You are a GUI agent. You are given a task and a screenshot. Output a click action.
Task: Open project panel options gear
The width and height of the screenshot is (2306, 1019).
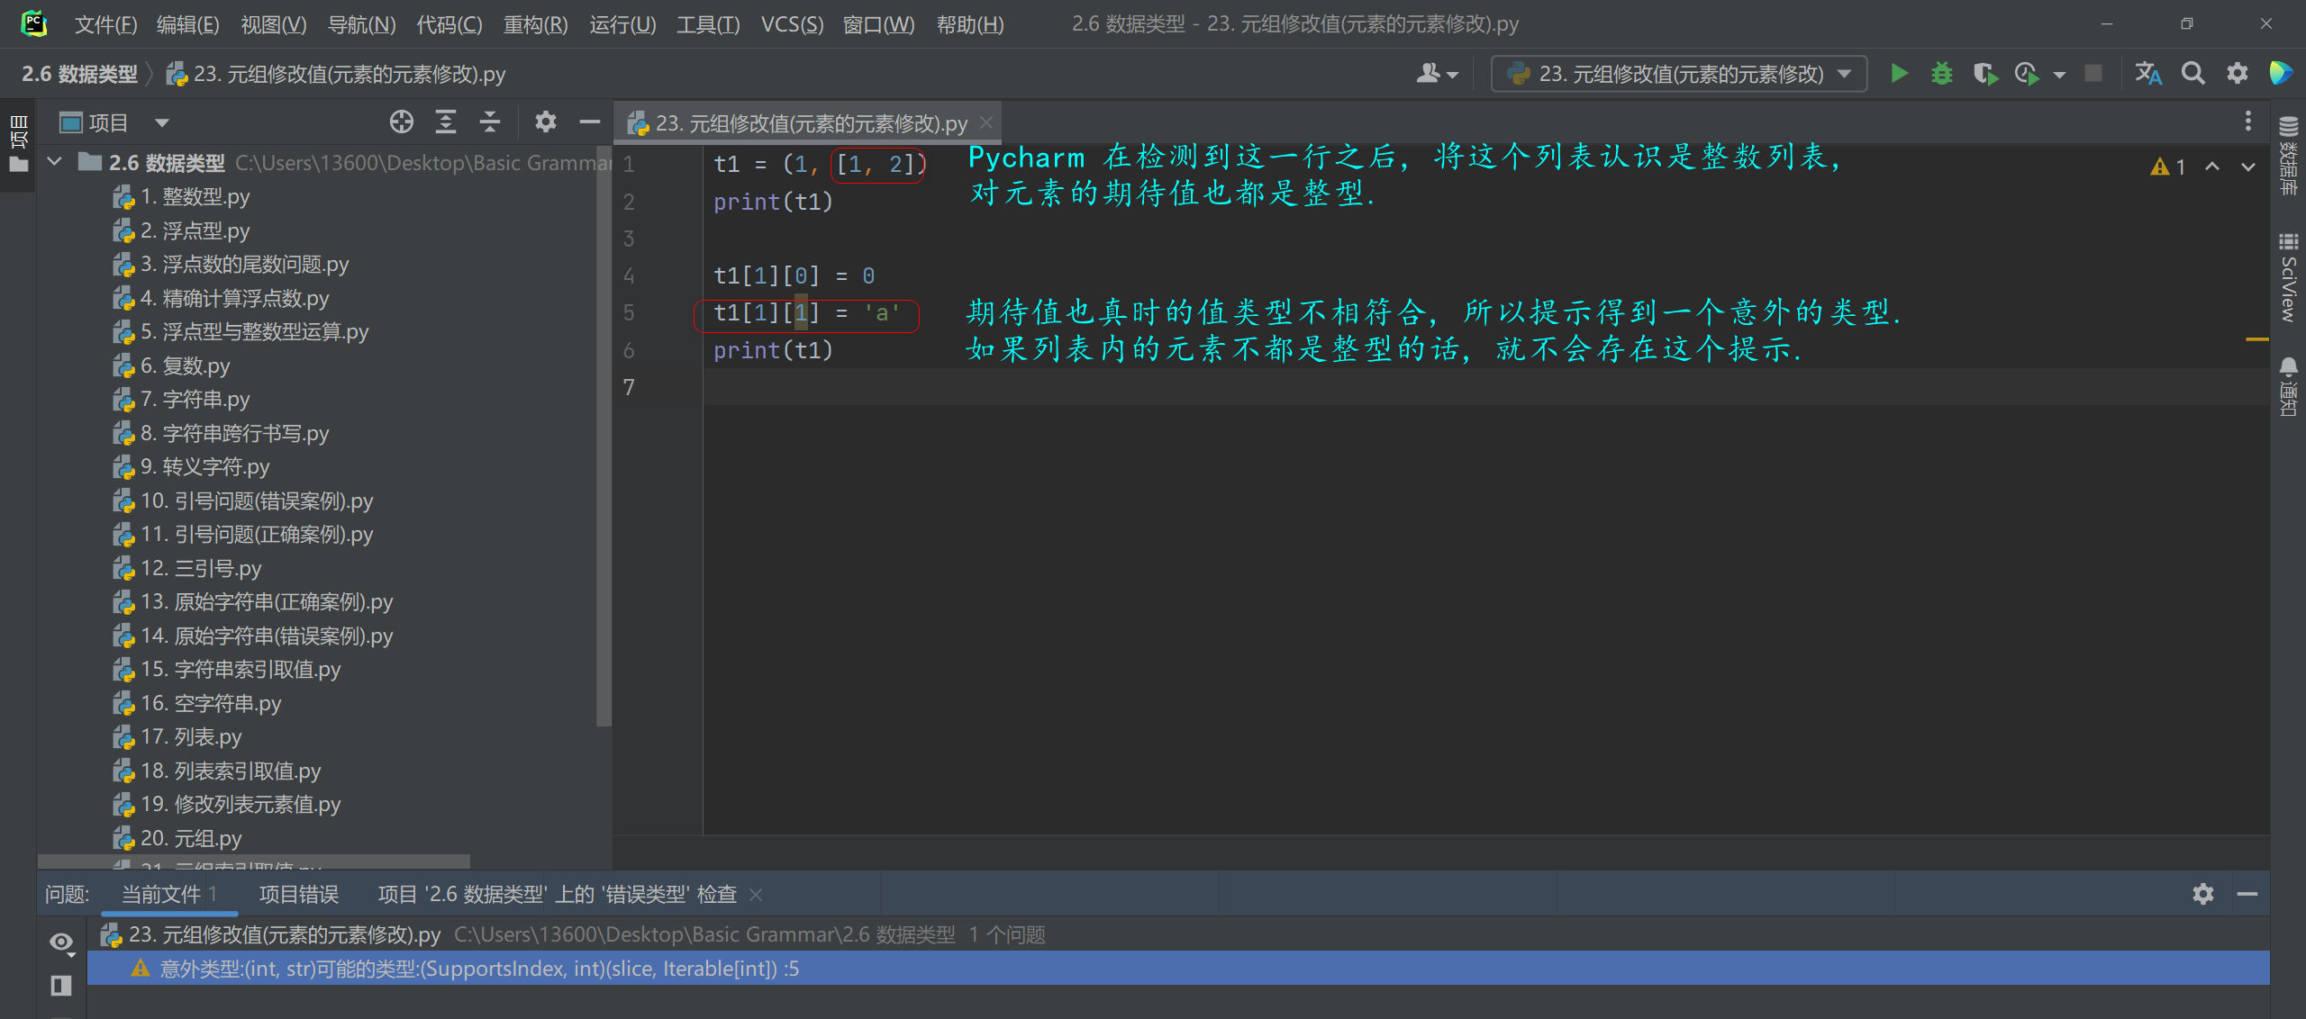[x=546, y=122]
